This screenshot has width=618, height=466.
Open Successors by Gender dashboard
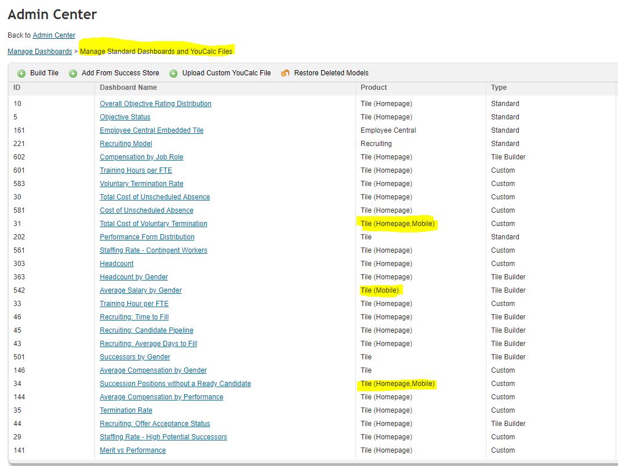click(x=135, y=357)
